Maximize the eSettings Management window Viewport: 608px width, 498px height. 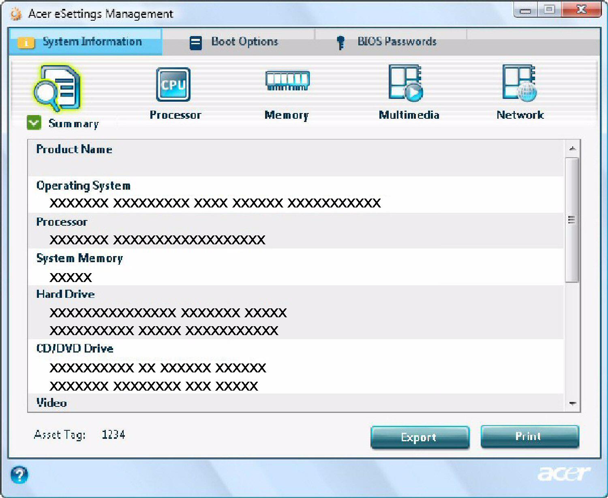click(550, 10)
